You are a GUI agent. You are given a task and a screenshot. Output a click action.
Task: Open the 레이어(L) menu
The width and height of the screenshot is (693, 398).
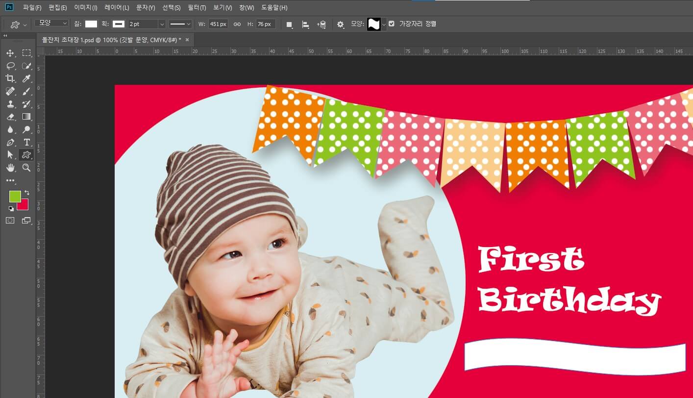pyautogui.click(x=117, y=8)
